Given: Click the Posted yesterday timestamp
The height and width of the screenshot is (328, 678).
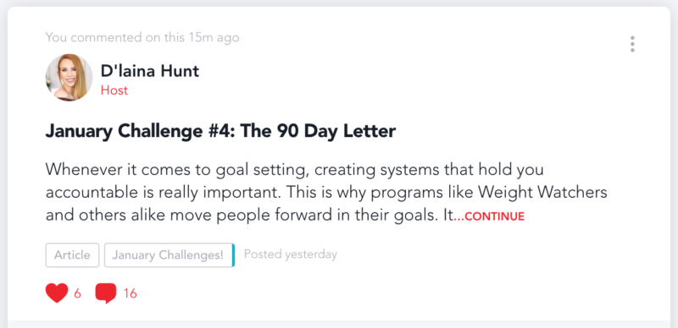Looking at the screenshot, I should tap(290, 254).
